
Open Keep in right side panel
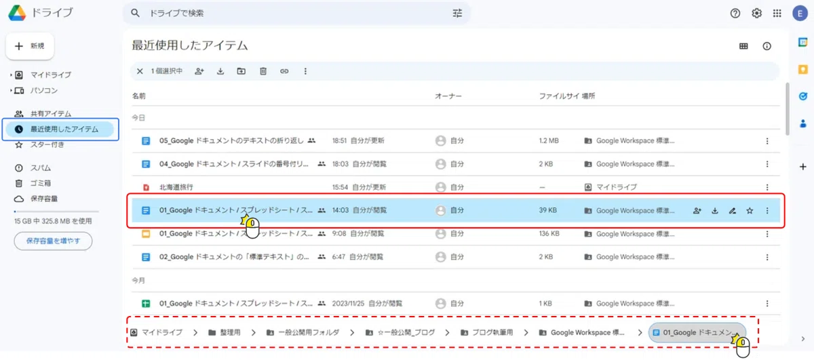[803, 70]
